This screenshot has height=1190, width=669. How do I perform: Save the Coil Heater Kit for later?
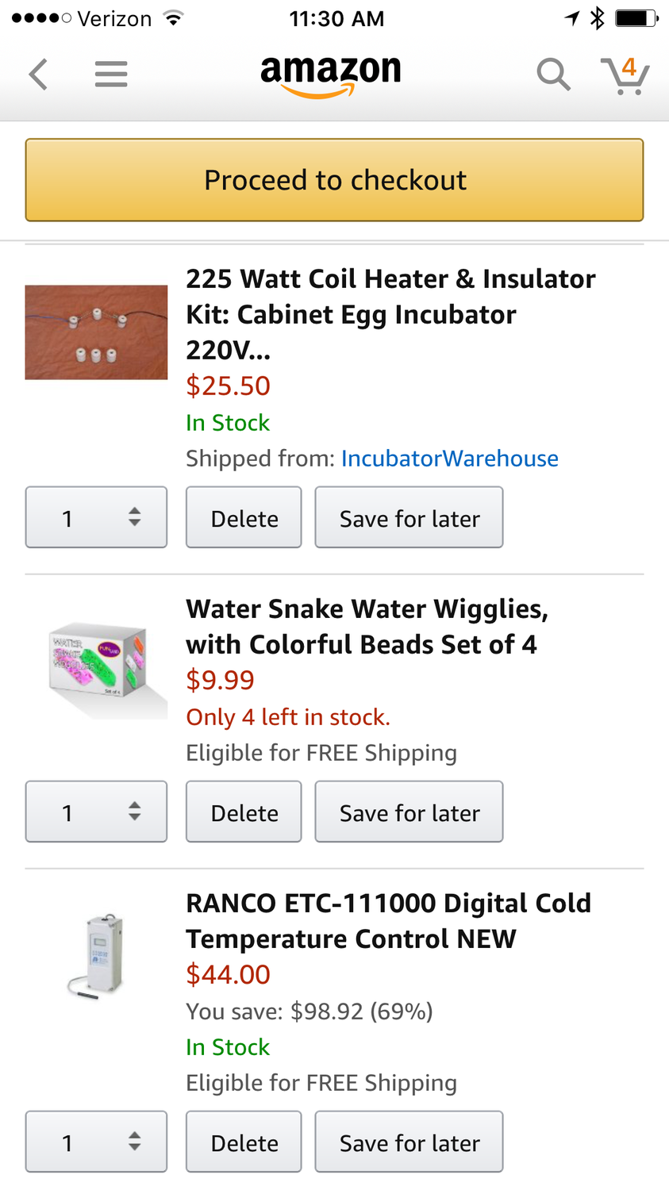pos(409,517)
